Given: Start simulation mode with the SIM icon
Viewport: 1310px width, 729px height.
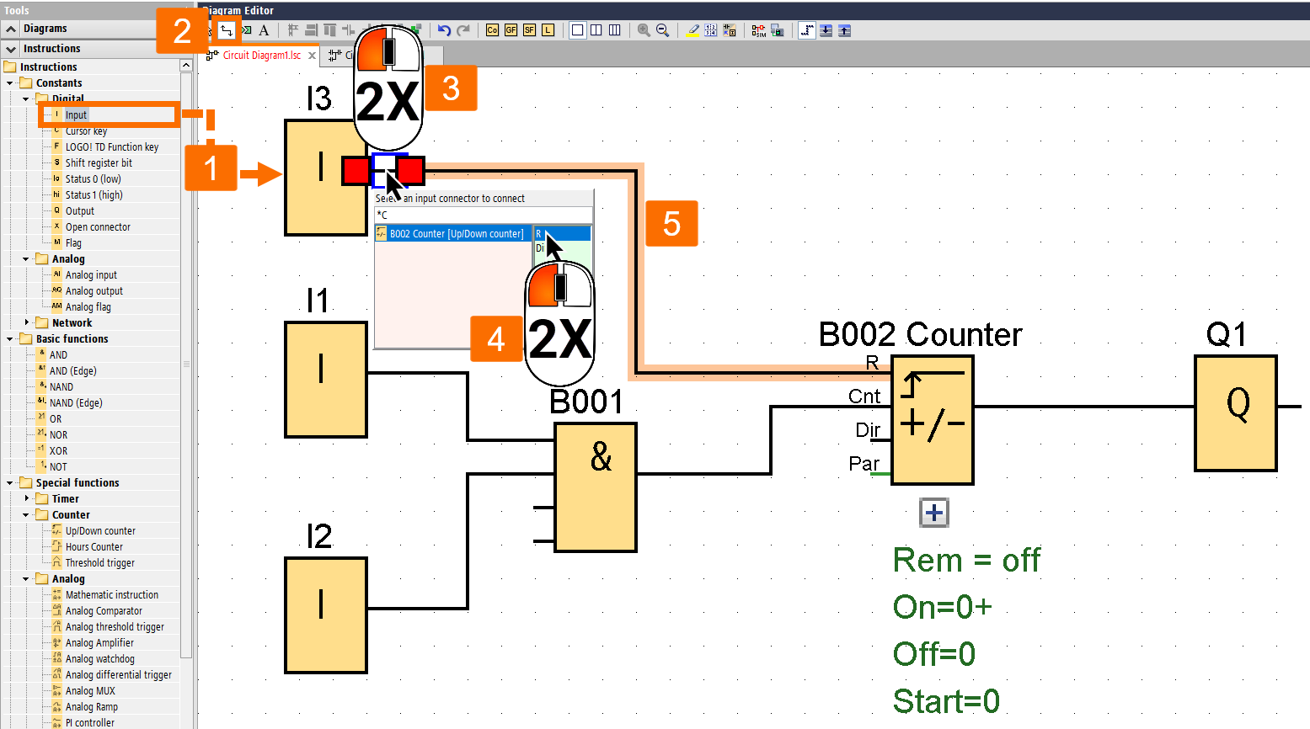Looking at the screenshot, I should (x=757, y=30).
